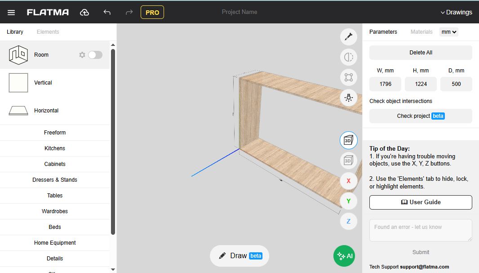Switch to the Elements tab
Screen dimensions: 479x273
click(x=48, y=31)
